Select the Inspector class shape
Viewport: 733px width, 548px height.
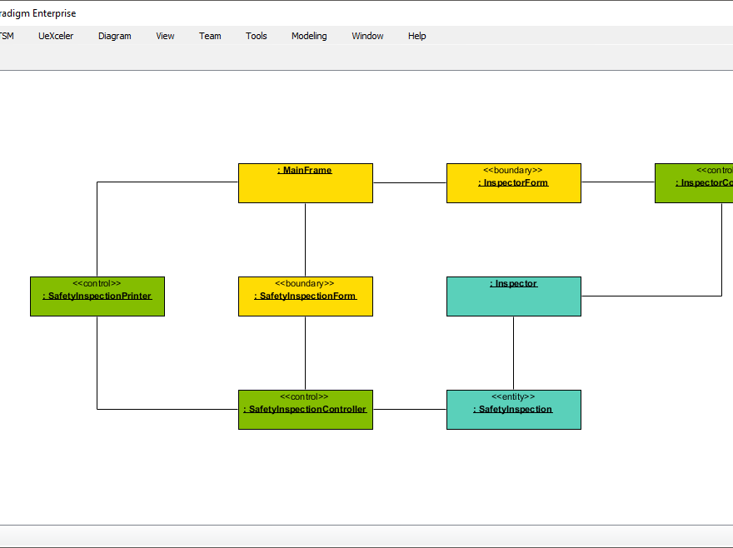(x=513, y=296)
